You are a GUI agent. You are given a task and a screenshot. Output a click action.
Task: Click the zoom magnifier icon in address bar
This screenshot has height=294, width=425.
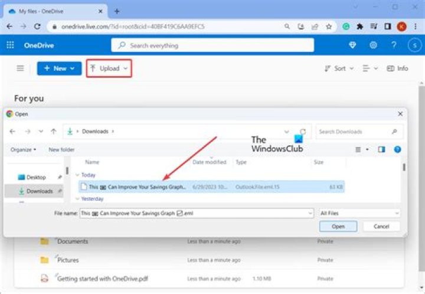[287, 27]
